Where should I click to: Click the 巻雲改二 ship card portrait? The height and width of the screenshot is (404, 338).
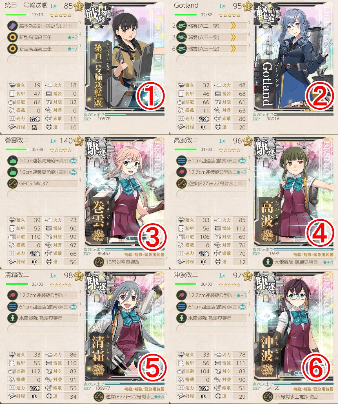coord(124,192)
